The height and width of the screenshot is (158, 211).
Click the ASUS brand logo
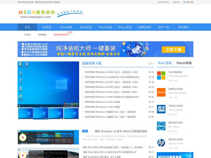pos(161,109)
